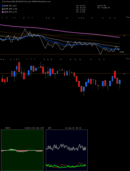The width and height of the screenshot is (130, 171).
Task: Click the axis label 6 on candlestick chart
Action: [124, 74]
